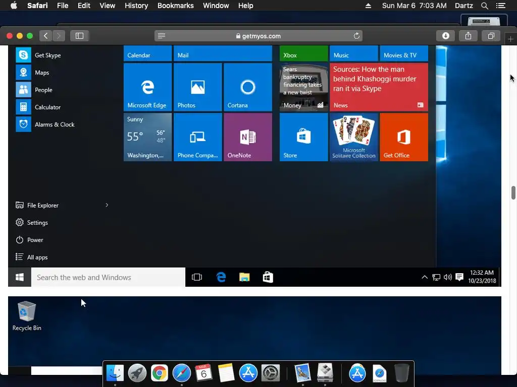Open File Explorer from the Windows taskbar
The width and height of the screenshot is (517, 387).
(244, 277)
